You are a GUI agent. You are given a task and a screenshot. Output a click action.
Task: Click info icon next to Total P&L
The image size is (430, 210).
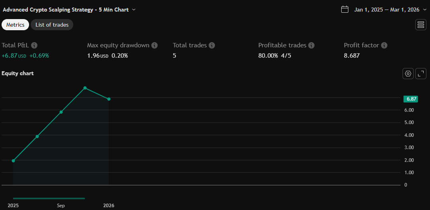35,45
